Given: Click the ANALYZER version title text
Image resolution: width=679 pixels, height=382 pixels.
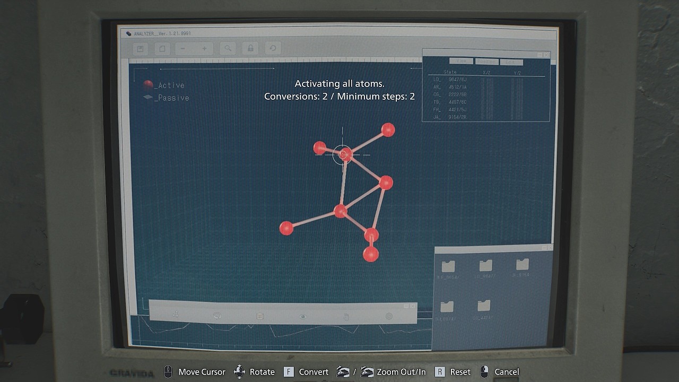Looking at the screenshot, I should click(162, 33).
